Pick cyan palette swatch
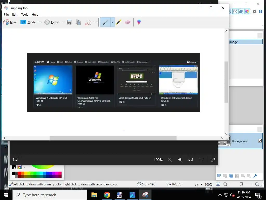The image size is (266, 200). coord(41,173)
